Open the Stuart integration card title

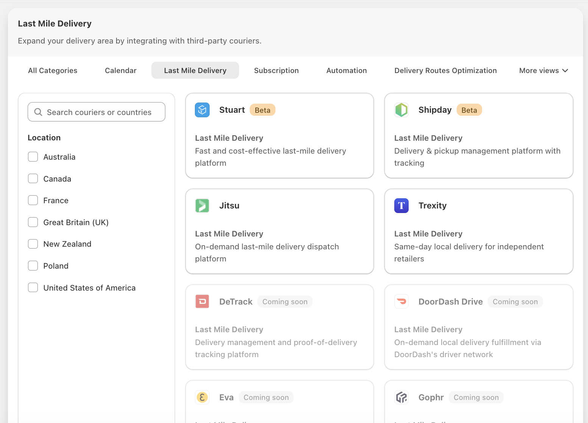tap(232, 110)
